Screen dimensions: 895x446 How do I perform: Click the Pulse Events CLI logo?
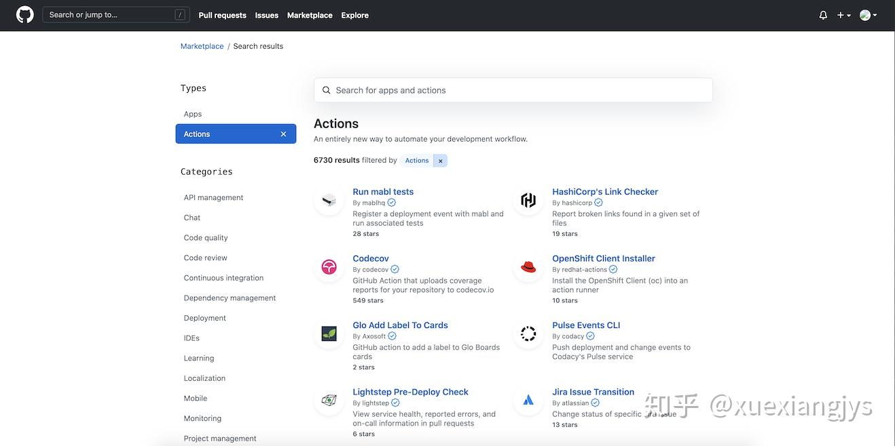point(528,333)
